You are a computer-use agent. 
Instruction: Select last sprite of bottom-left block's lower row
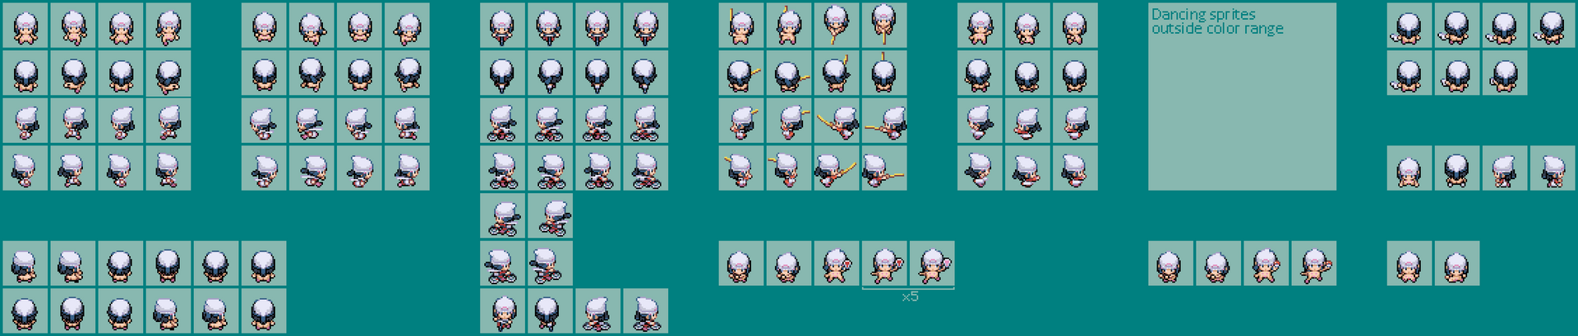(x=264, y=311)
